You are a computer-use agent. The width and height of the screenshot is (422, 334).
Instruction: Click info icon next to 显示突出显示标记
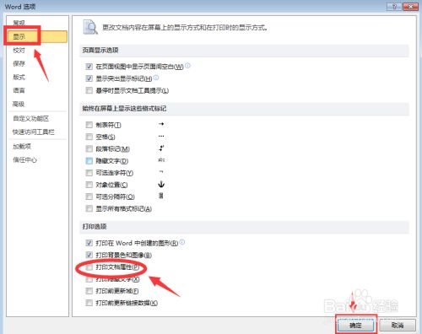coord(156,78)
